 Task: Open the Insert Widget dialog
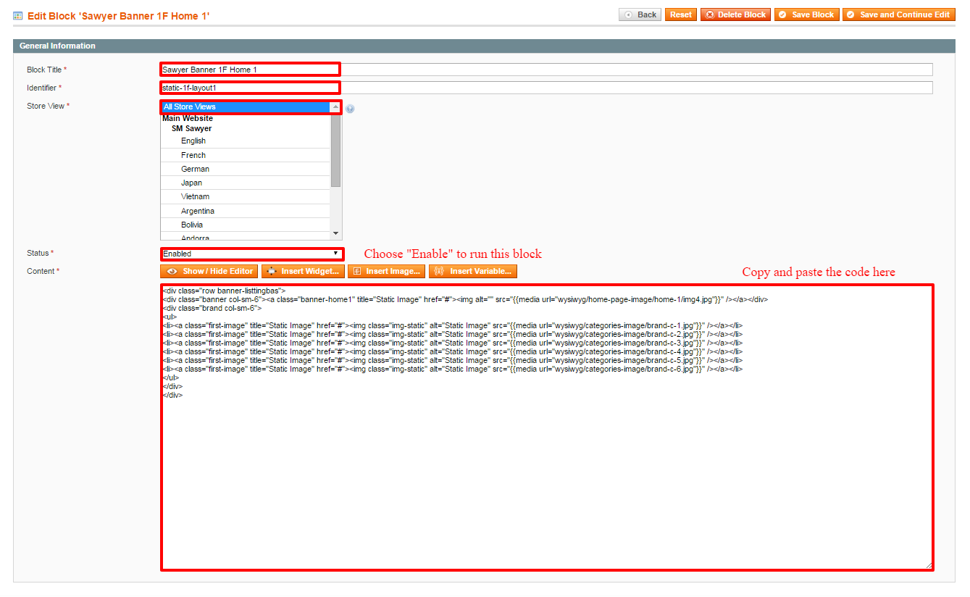pos(303,271)
